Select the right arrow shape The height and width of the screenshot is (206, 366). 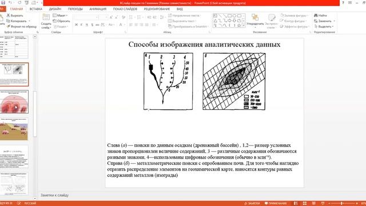click(x=229, y=21)
